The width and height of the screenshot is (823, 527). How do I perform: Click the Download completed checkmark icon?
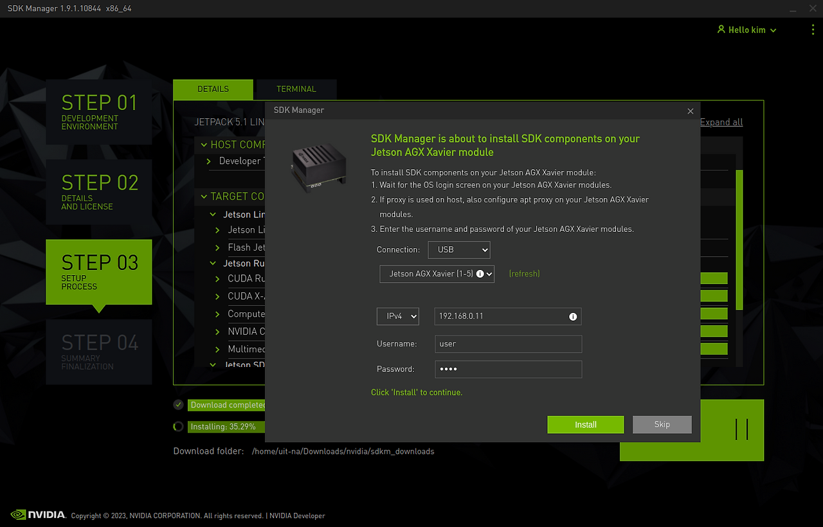178,405
